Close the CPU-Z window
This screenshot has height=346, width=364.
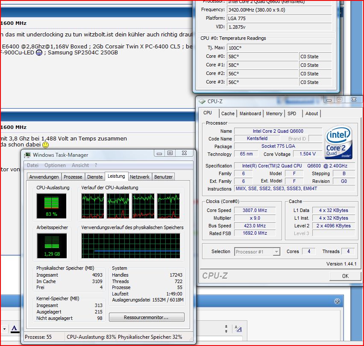pos(354,100)
